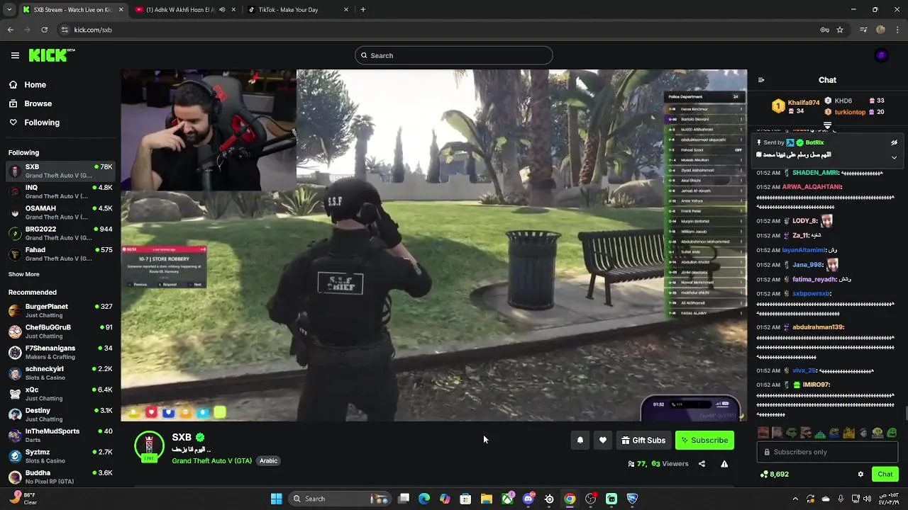Collapse the chat panel
The image size is (908, 510).
click(761, 80)
